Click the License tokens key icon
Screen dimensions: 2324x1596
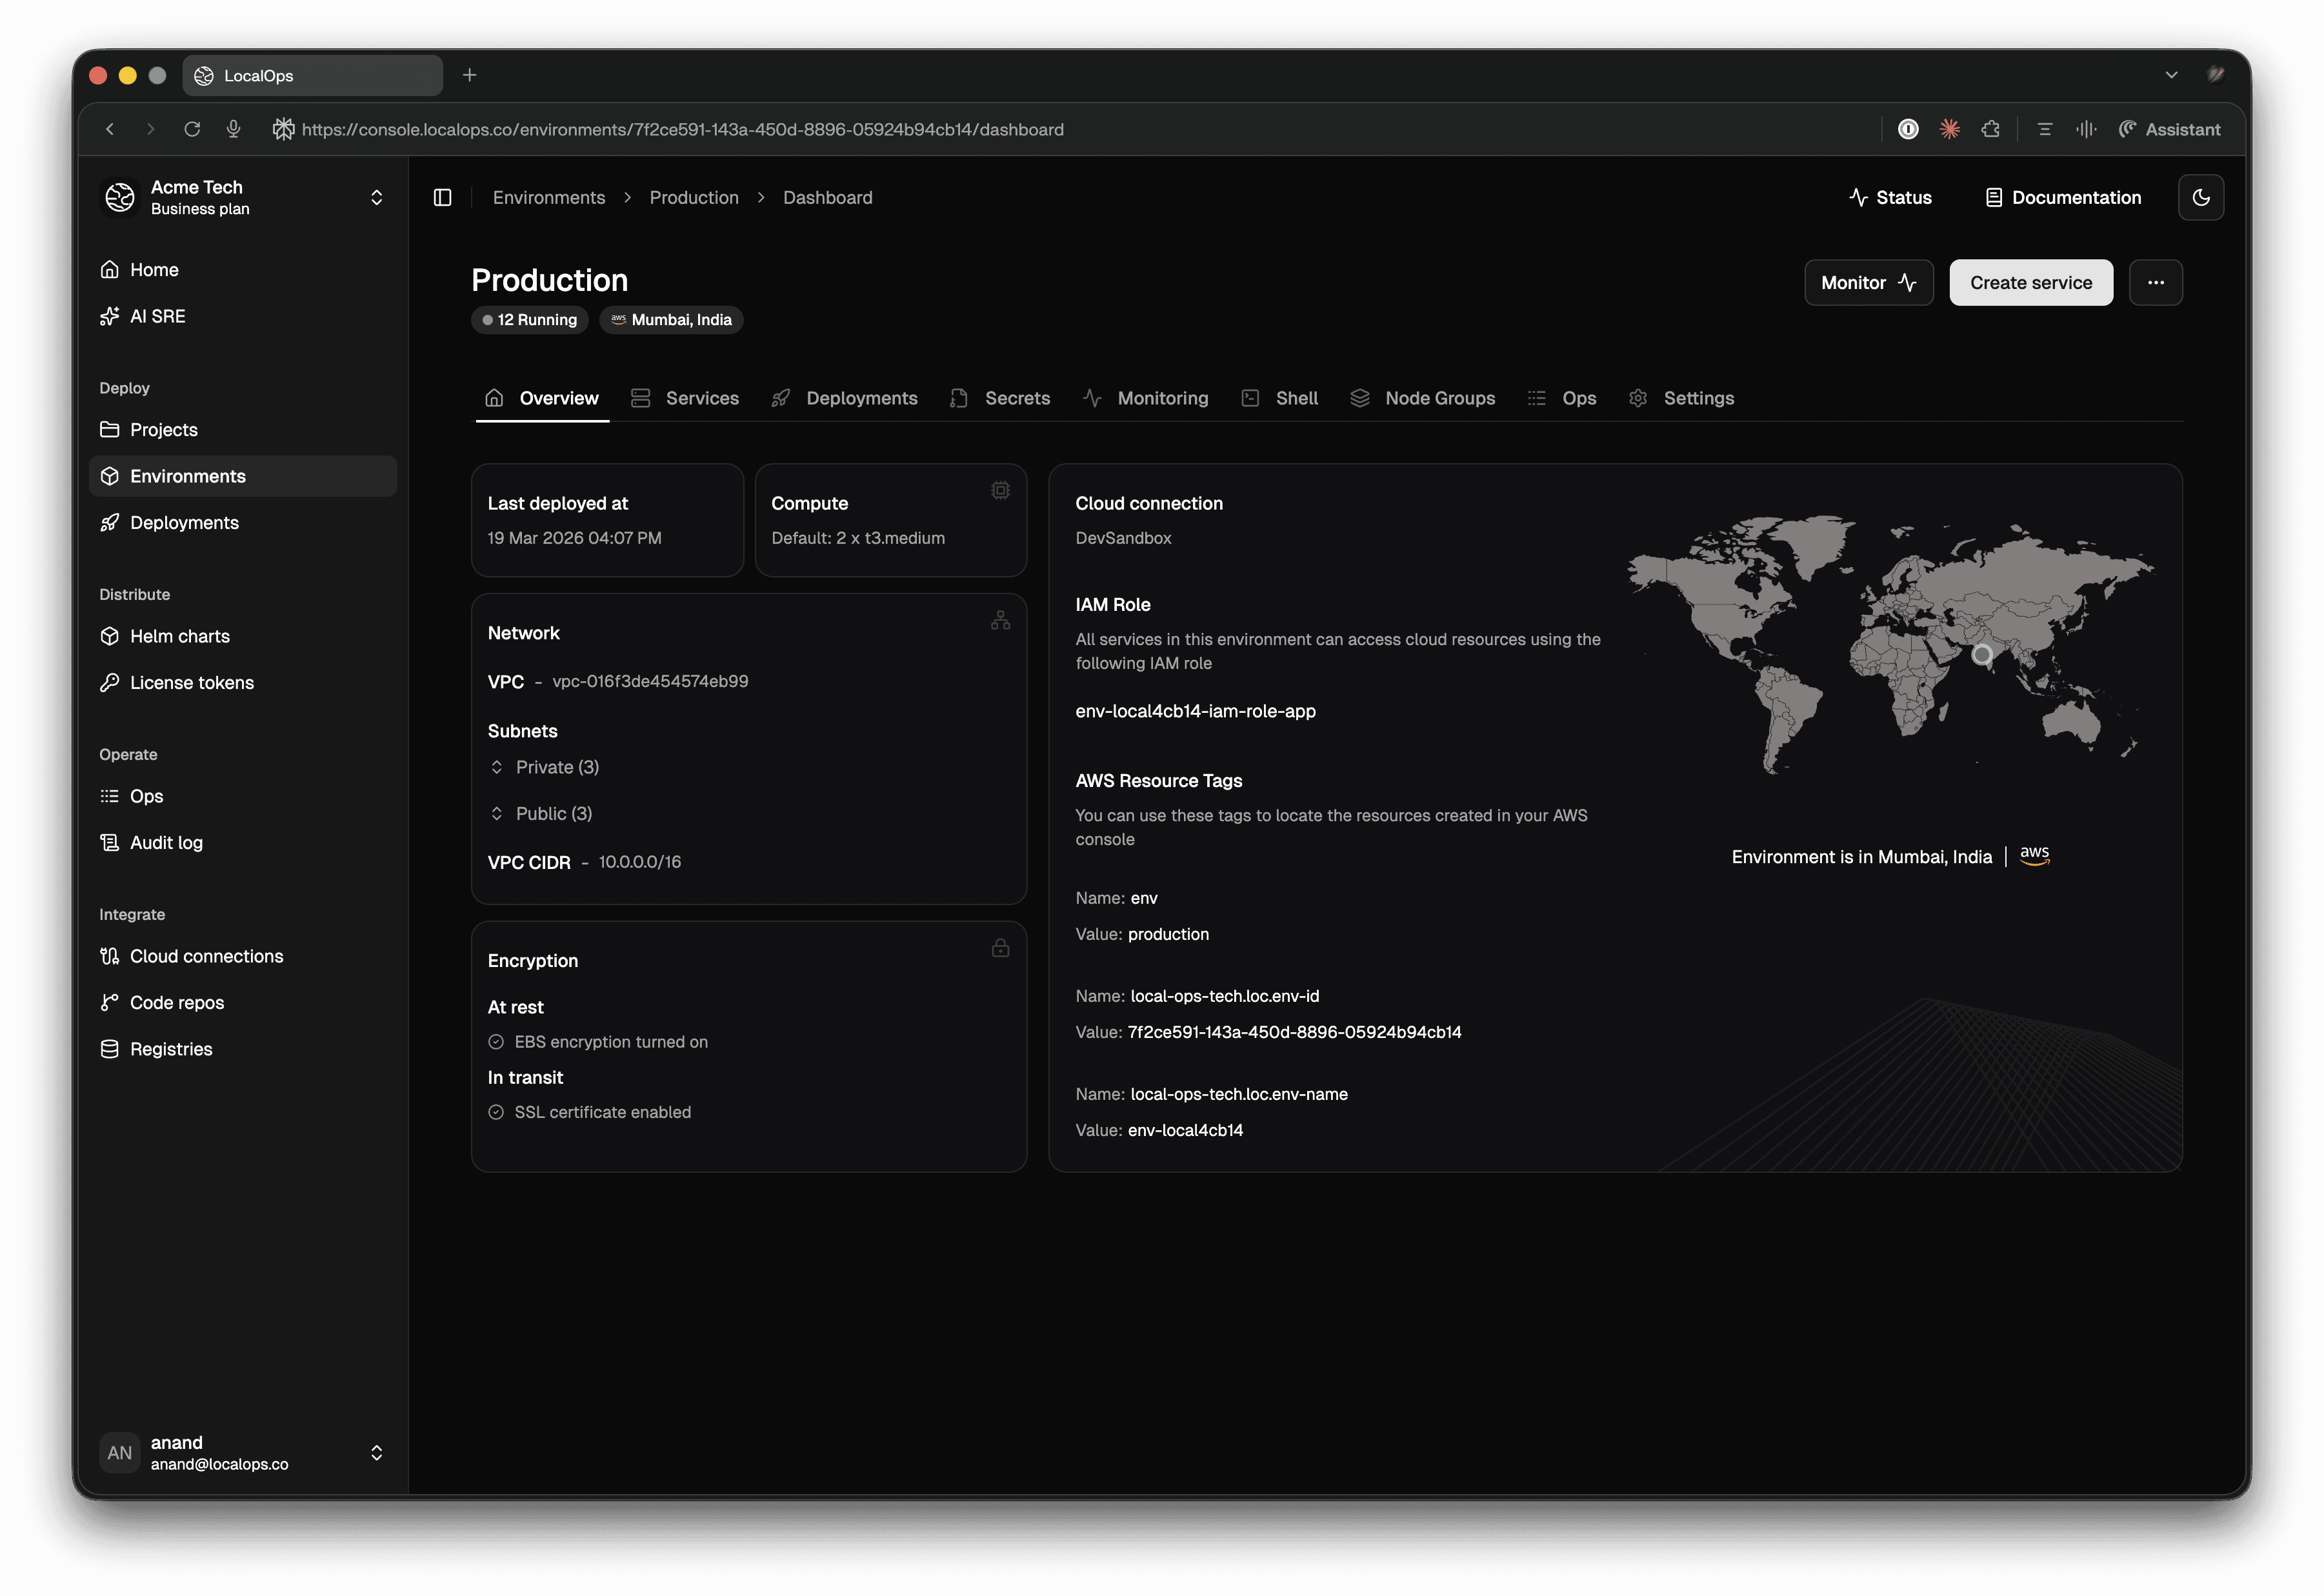point(110,682)
